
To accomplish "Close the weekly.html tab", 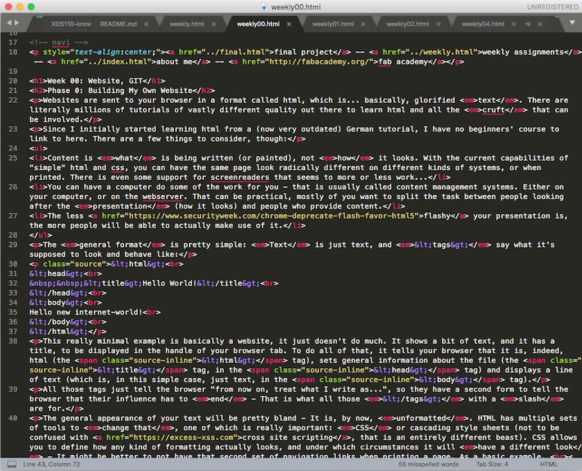I will pos(214,24).
